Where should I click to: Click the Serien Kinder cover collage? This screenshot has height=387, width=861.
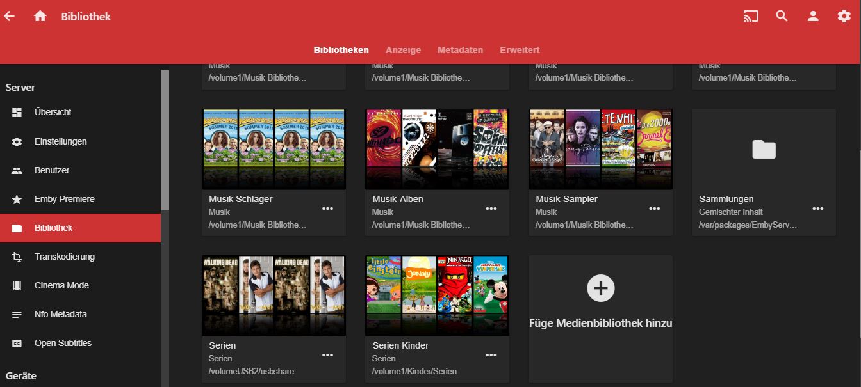tap(437, 296)
